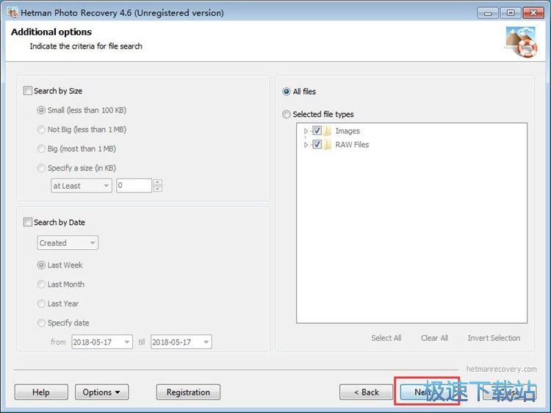Click the Next button

click(x=427, y=392)
